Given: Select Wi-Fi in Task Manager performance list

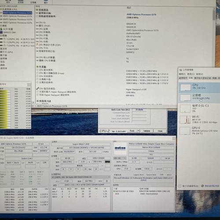Looking at the screenshot, I should coord(199,119).
